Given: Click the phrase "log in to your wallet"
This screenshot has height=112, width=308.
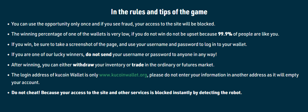Looking at the screenshot, I should pyautogui.click(x=225, y=44).
